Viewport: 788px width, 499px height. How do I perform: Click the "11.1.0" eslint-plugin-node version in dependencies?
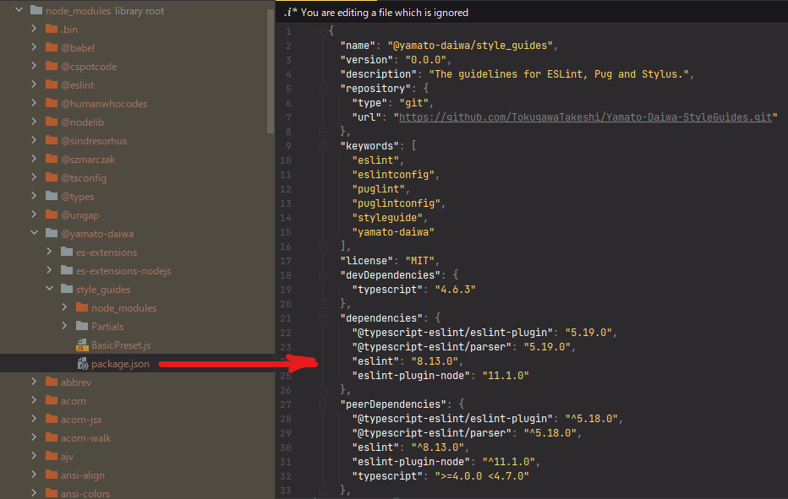[506, 376]
